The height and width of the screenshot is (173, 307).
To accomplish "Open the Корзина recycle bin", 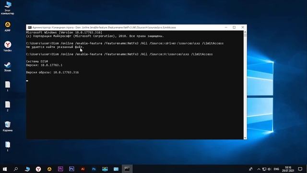I will tap(8, 126).
